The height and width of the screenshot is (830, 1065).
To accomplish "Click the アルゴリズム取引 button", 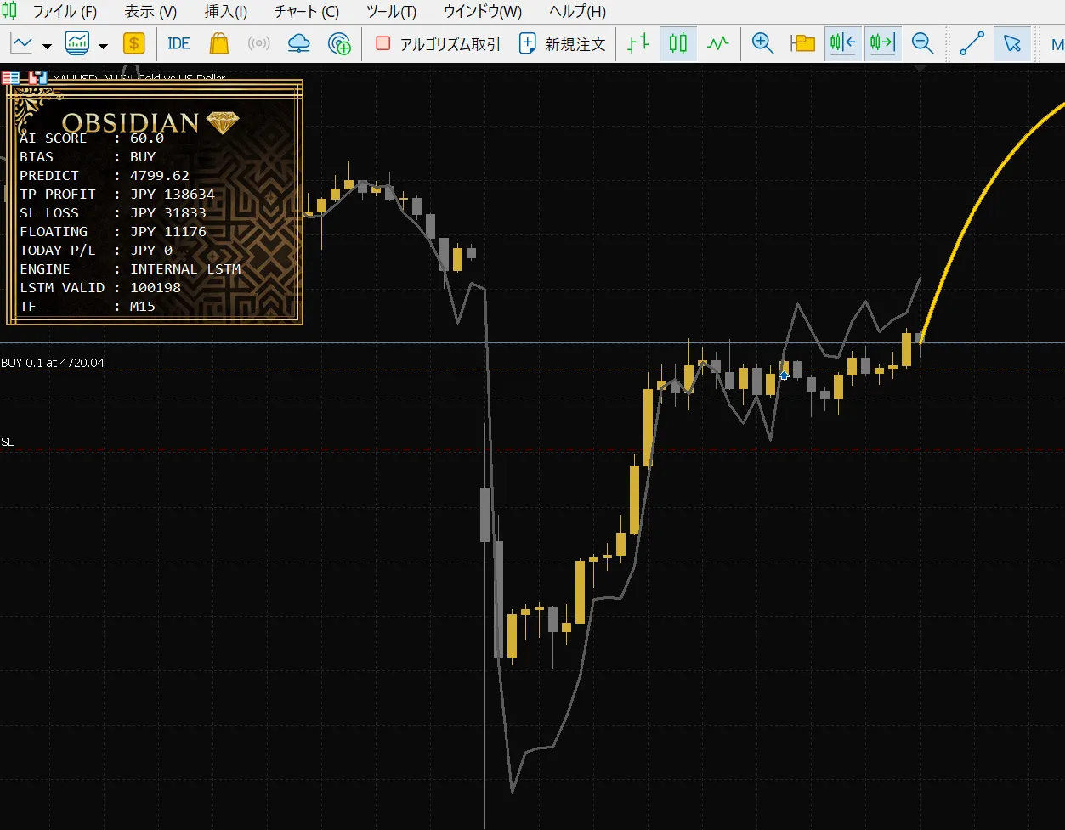I will point(438,44).
